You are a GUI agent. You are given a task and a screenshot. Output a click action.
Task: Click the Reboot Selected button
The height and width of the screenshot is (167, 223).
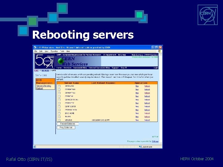(x=68, y=124)
